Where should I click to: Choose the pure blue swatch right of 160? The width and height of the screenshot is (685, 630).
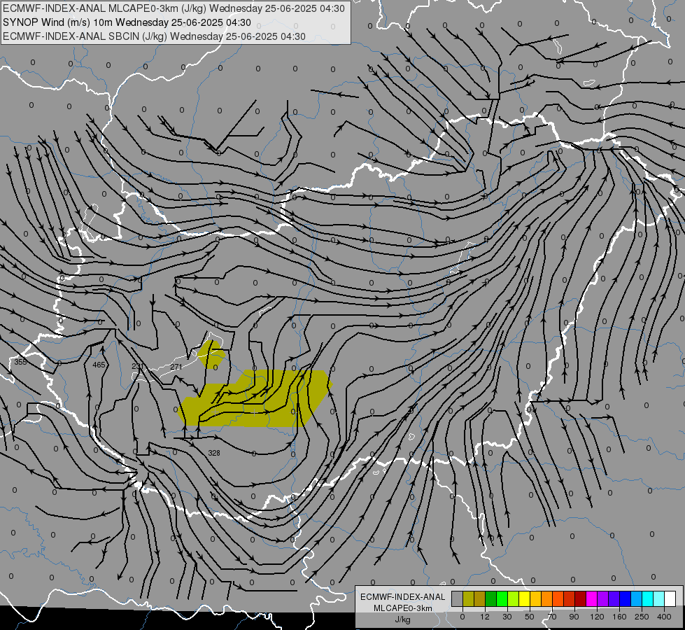626,598
